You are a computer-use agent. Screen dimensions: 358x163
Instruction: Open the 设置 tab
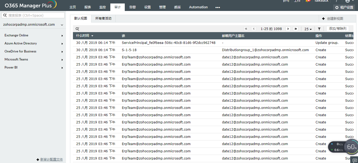[x=147, y=7]
